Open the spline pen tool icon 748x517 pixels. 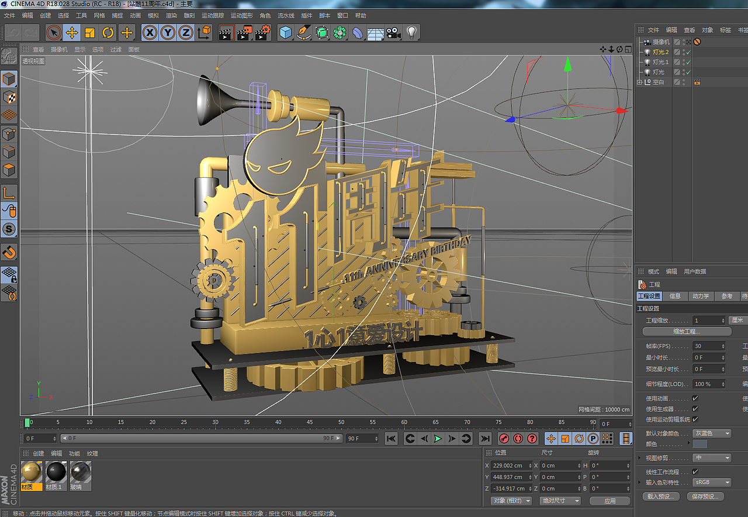point(303,33)
